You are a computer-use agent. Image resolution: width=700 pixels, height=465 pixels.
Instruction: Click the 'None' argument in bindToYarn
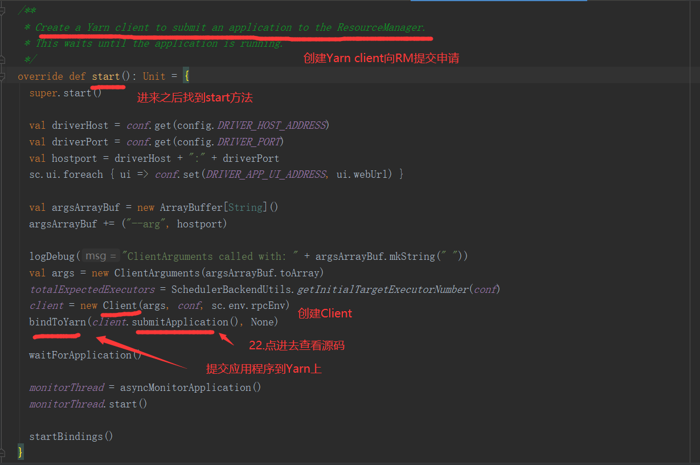(x=262, y=322)
